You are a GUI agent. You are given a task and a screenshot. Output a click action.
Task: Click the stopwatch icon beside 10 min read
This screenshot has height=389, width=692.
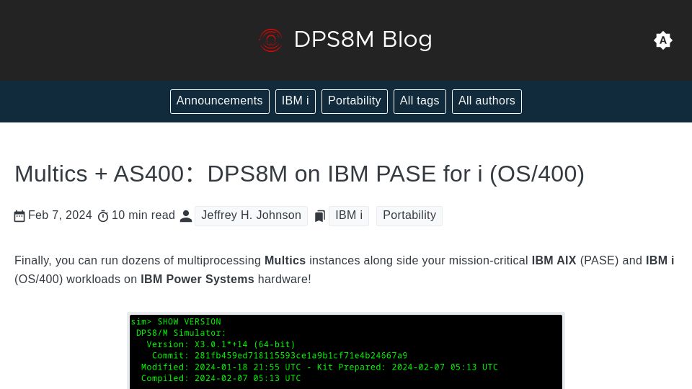[103, 216]
